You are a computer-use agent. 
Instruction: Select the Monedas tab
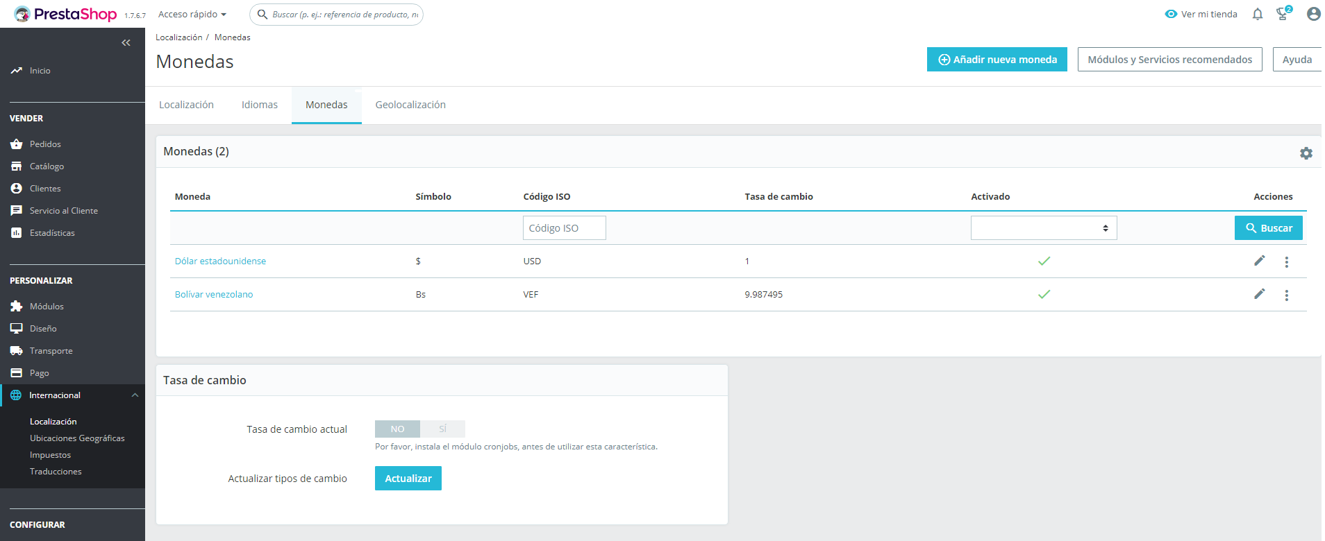point(326,105)
